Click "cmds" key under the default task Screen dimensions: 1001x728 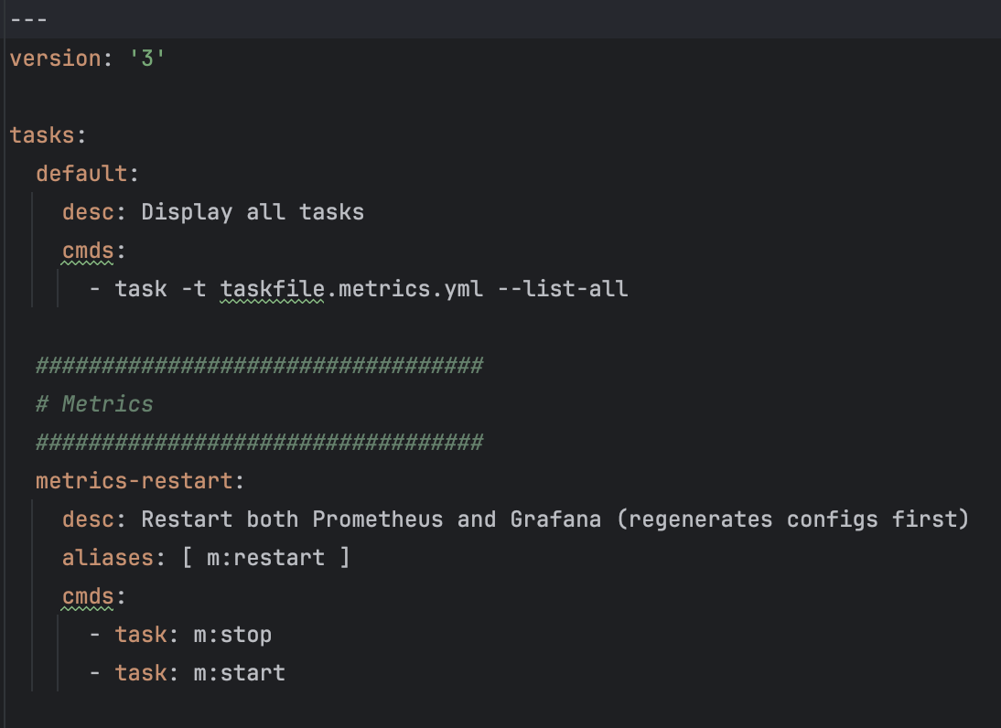[x=87, y=251]
